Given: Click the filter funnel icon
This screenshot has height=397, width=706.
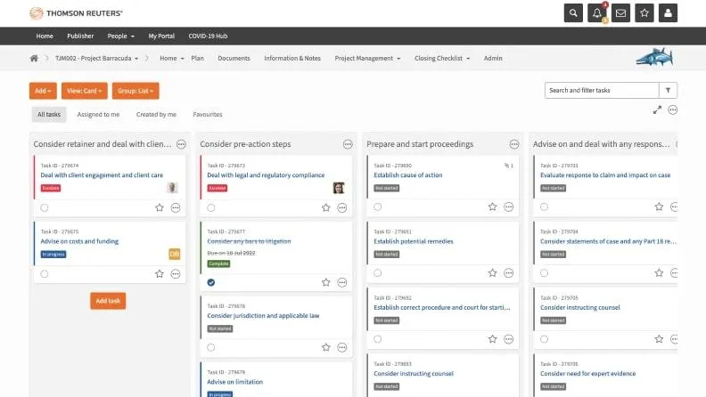Looking at the screenshot, I should click(669, 91).
